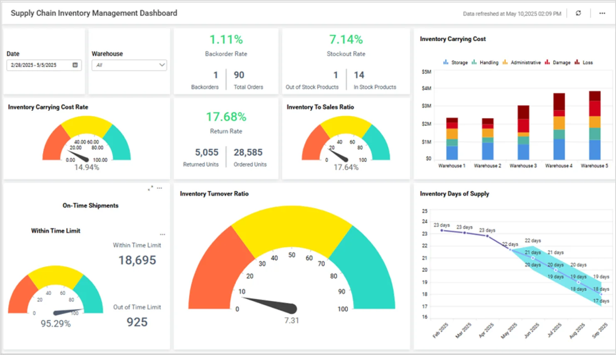This screenshot has height=355, width=616.
Task: Click the 7.31 turnover ratio value
Action: [291, 321]
